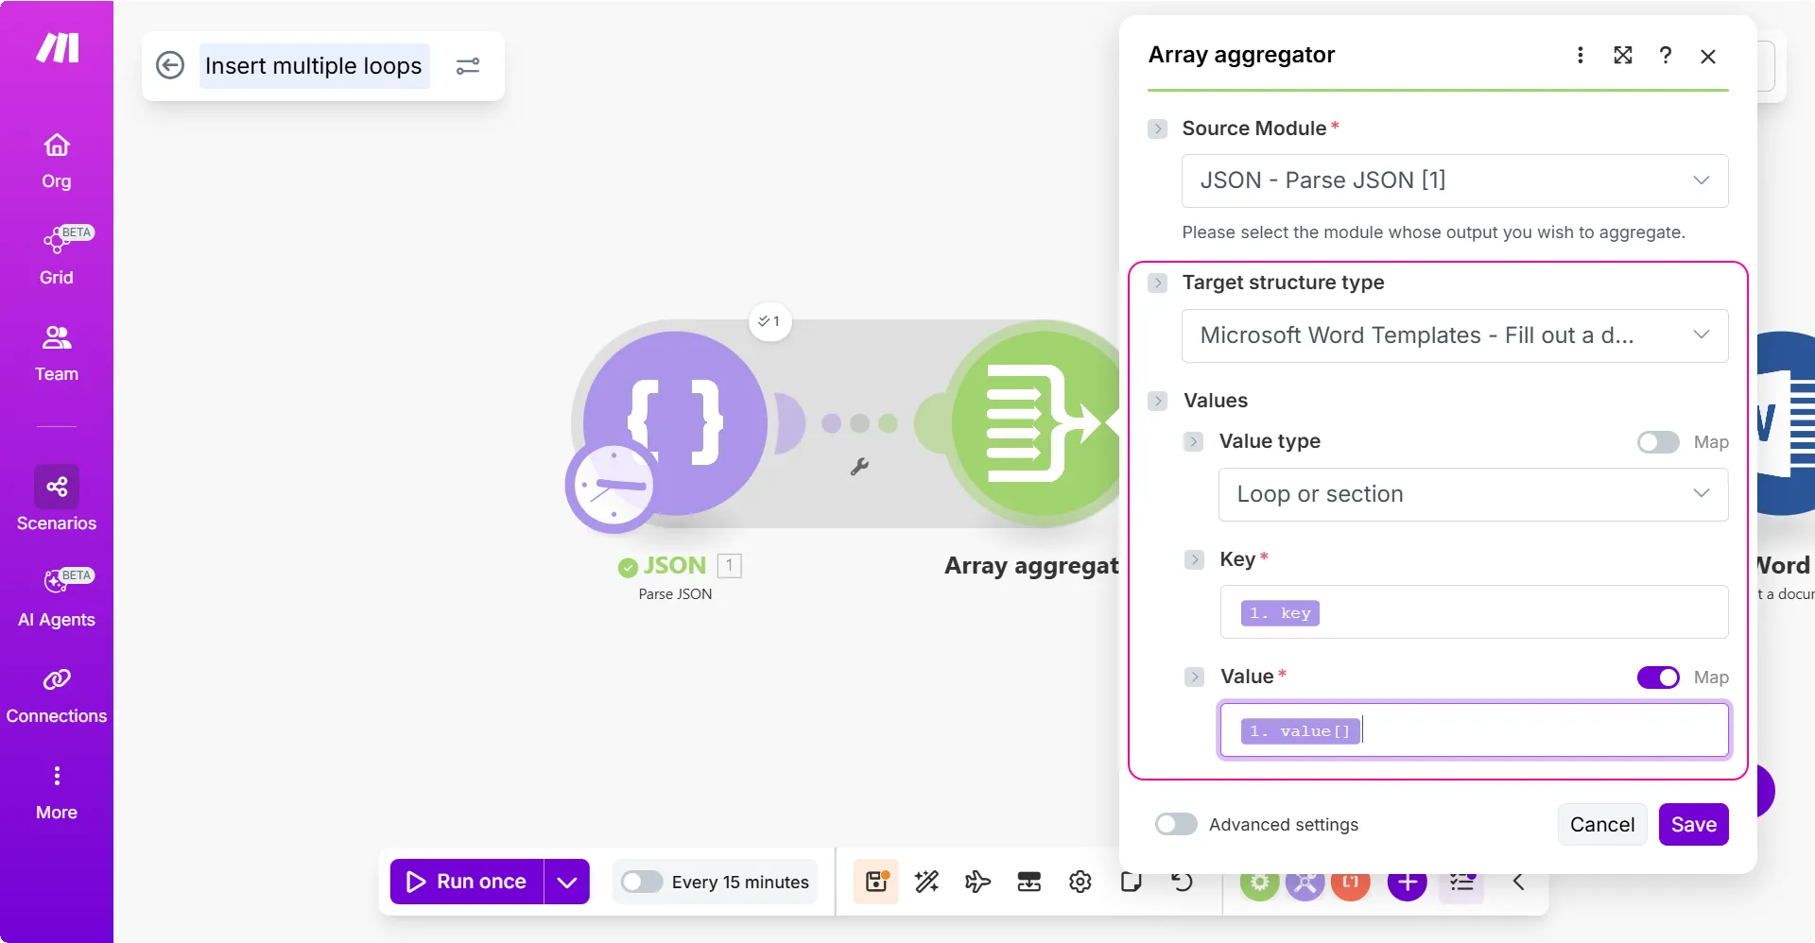This screenshot has width=1815, height=943.
Task: Click into the Value input field
Action: [x=1474, y=729]
